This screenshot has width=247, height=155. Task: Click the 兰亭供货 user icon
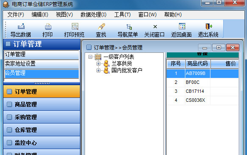[106, 63]
